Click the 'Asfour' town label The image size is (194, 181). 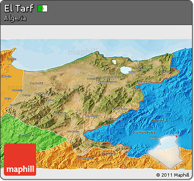pos(50,100)
